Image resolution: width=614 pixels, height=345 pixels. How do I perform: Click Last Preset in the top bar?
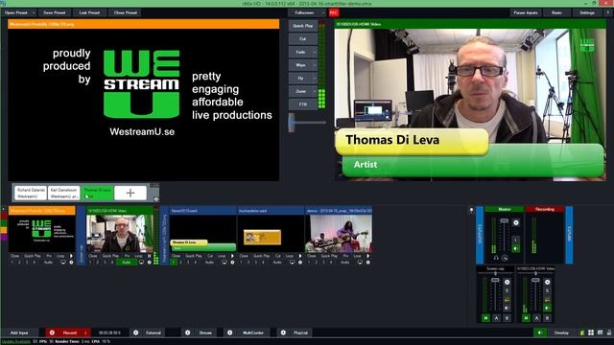pyautogui.click(x=89, y=12)
